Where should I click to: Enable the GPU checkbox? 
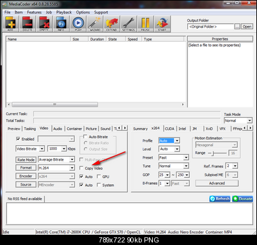[98, 177]
